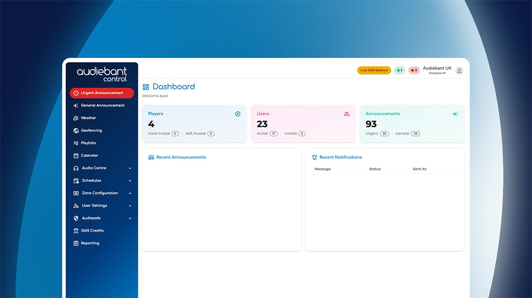Open the user profile avatar icon

coord(459,70)
